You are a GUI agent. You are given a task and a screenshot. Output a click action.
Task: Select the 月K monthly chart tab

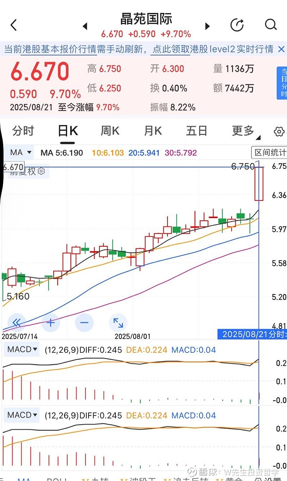point(153,131)
